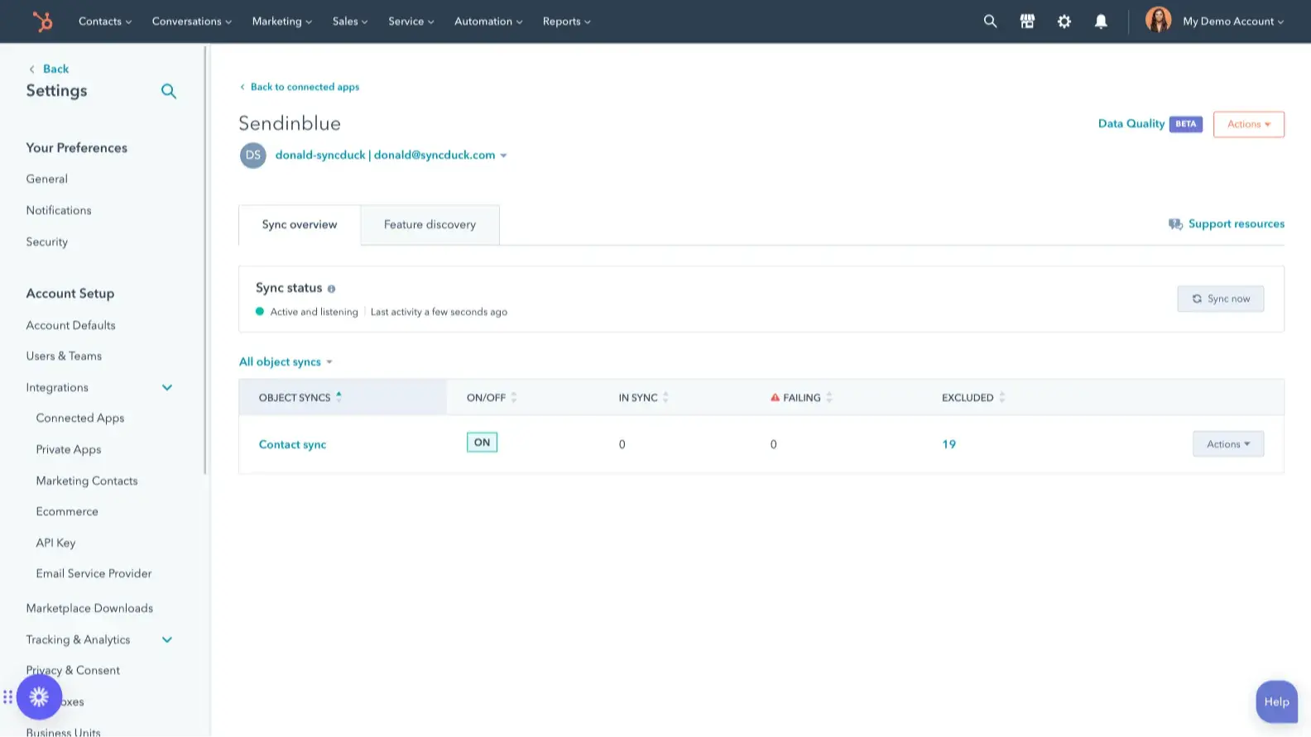View notifications bell
The height and width of the screenshot is (737, 1311).
coord(1101,22)
